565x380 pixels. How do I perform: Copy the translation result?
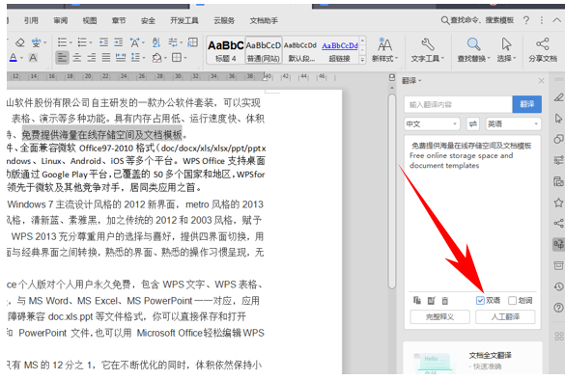(x=417, y=301)
